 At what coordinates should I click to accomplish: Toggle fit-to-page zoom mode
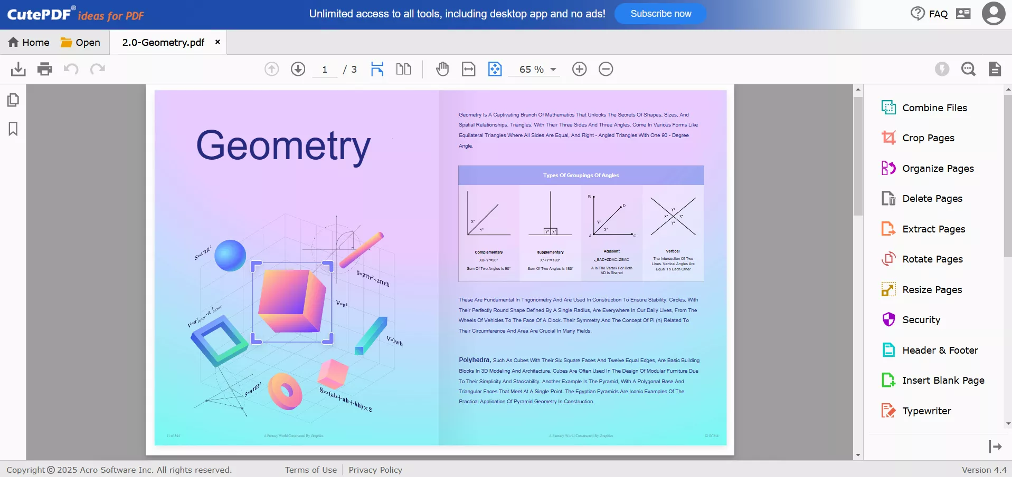click(495, 69)
